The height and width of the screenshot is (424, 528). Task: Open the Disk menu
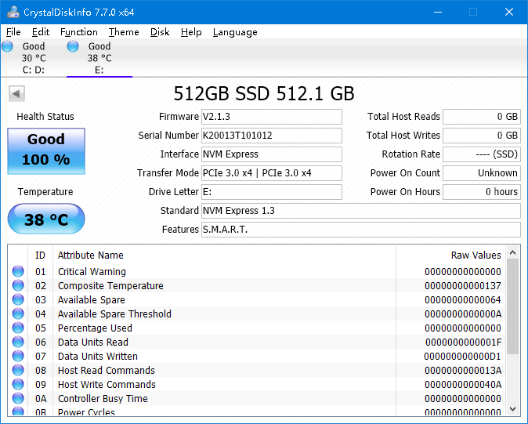pyautogui.click(x=160, y=32)
